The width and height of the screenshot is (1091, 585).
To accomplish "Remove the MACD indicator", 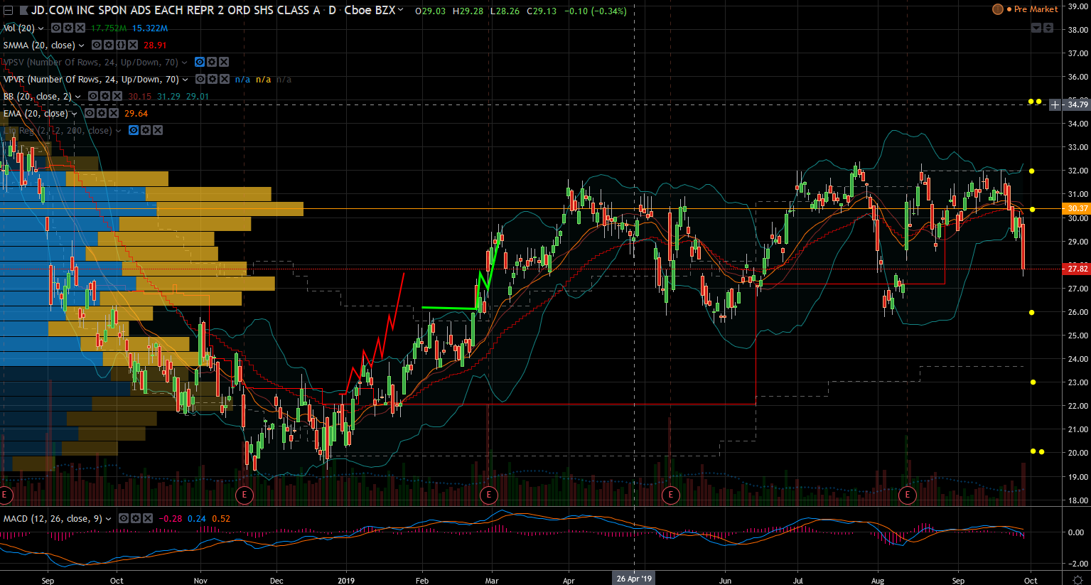I will click(x=148, y=519).
